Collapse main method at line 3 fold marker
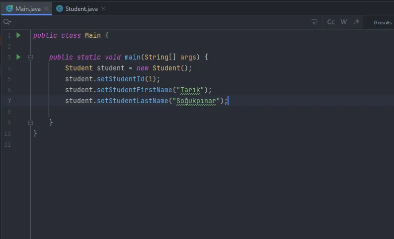This screenshot has width=394, height=239. [30, 58]
